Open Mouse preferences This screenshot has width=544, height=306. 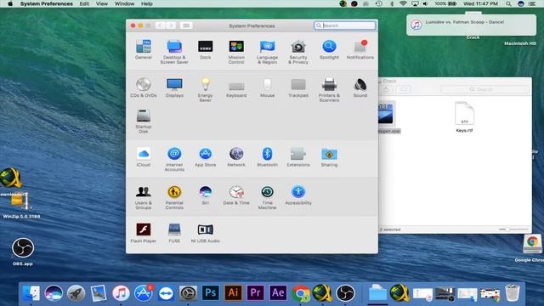click(x=267, y=88)
